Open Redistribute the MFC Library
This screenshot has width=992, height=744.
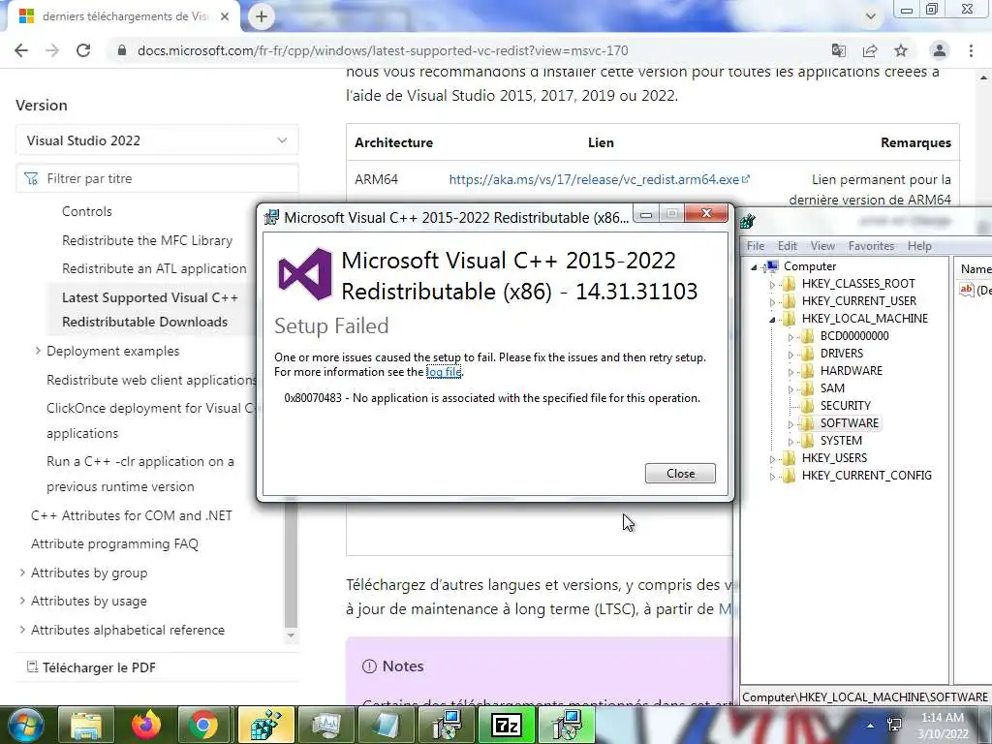click(x=147, y=240)
